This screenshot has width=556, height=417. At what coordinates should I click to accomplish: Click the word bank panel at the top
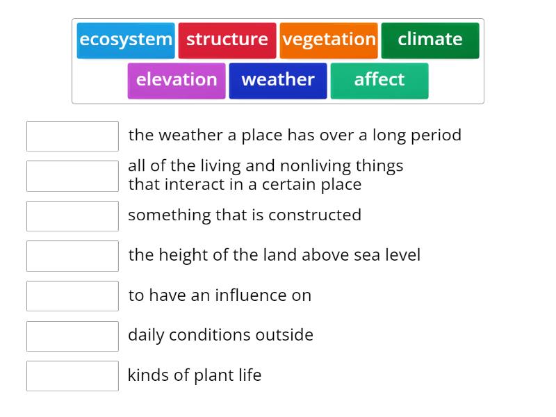click(278, 60)
